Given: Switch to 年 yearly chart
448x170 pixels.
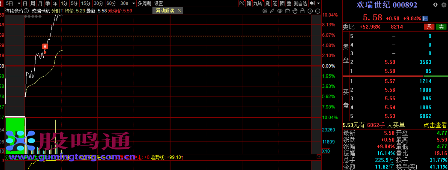Looking at the screenshot, I should coord(55,3).
